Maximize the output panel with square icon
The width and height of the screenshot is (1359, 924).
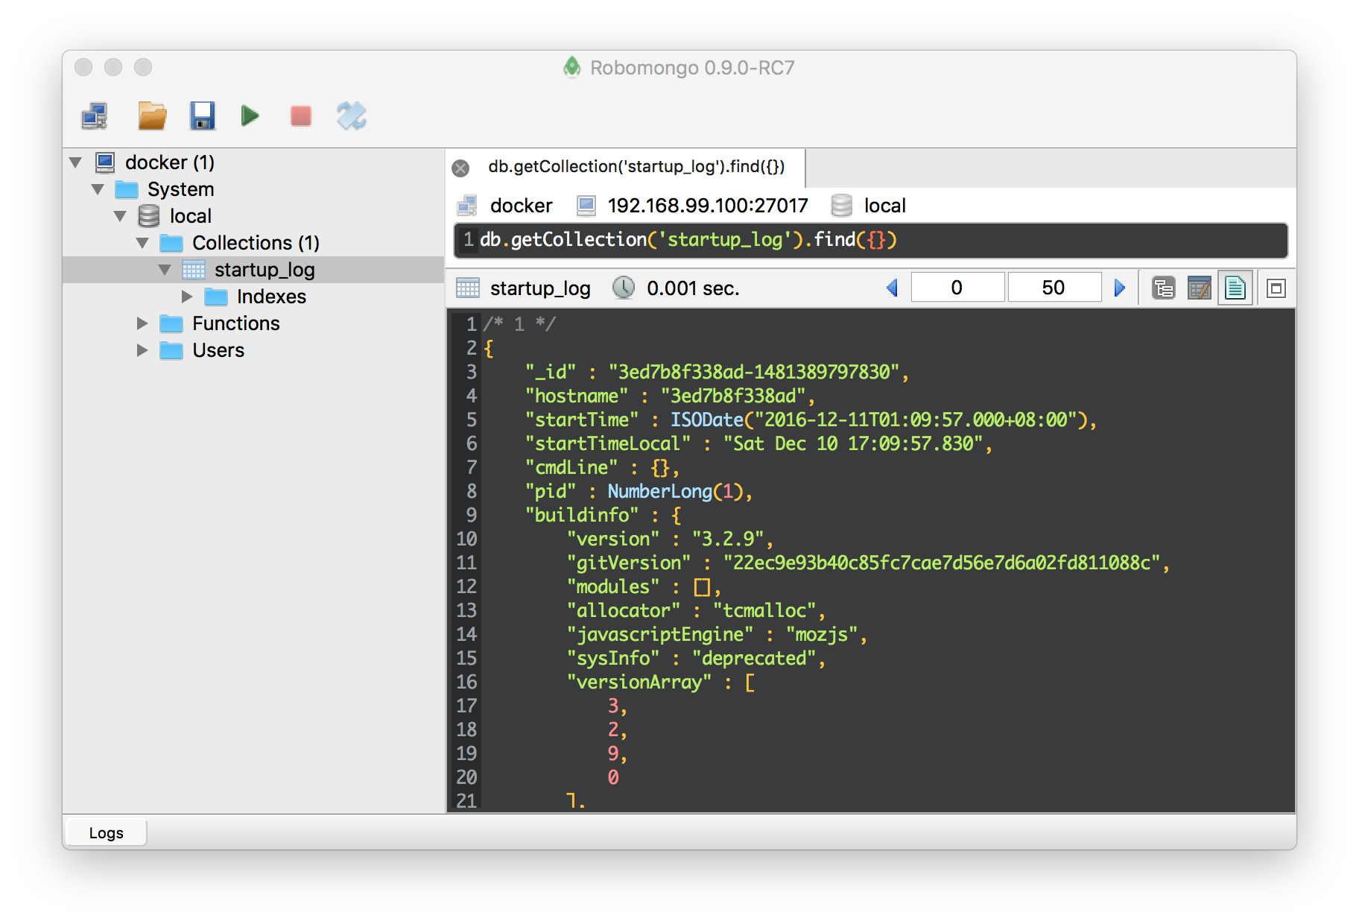coord(1276,288)
